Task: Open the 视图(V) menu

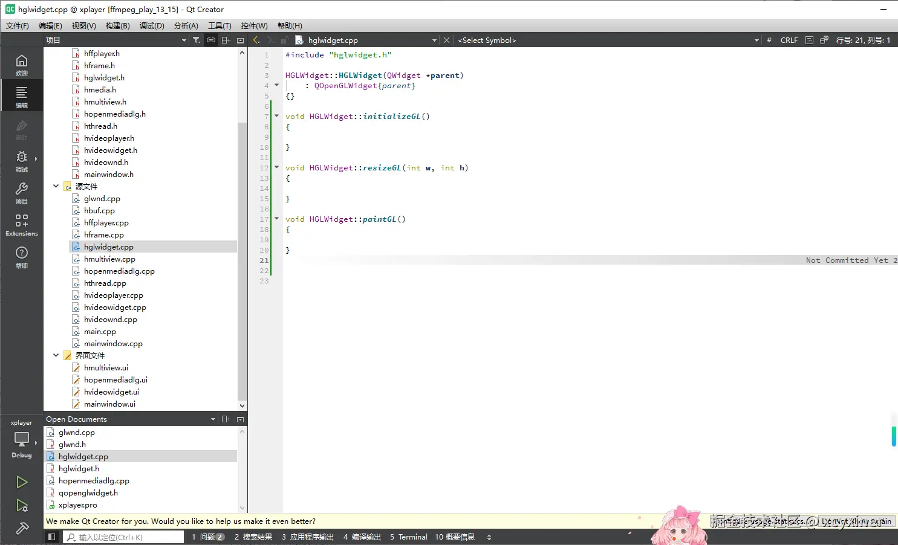Action: point(83,25)
